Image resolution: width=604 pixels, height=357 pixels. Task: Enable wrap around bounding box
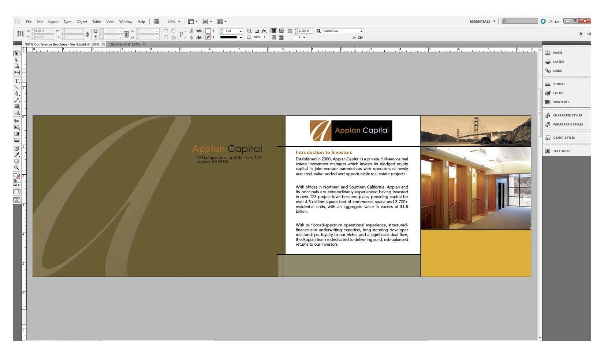[281, 31]
